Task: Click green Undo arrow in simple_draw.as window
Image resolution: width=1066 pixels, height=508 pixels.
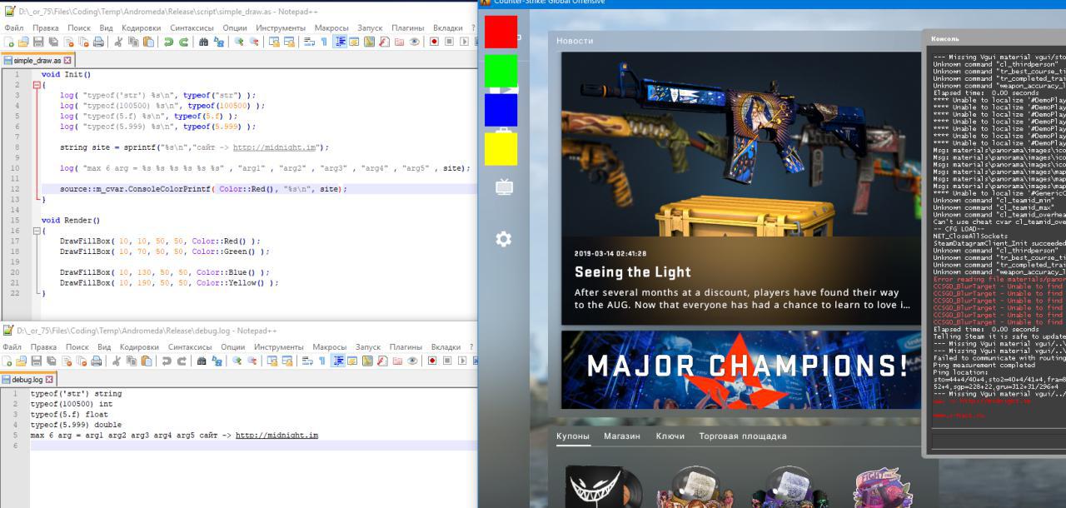Action: (168, 42)
